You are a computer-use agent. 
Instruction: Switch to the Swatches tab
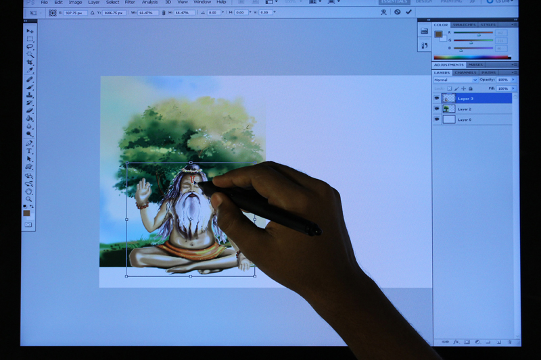pyautogui.click(x=464, y=25)
